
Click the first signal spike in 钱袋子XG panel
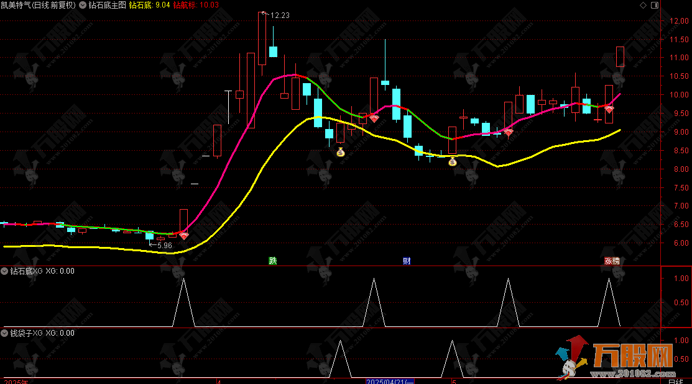coord(340,359)
